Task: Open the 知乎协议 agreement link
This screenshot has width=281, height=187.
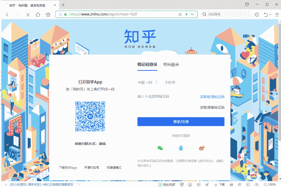Action: click(x=206, y=161)
